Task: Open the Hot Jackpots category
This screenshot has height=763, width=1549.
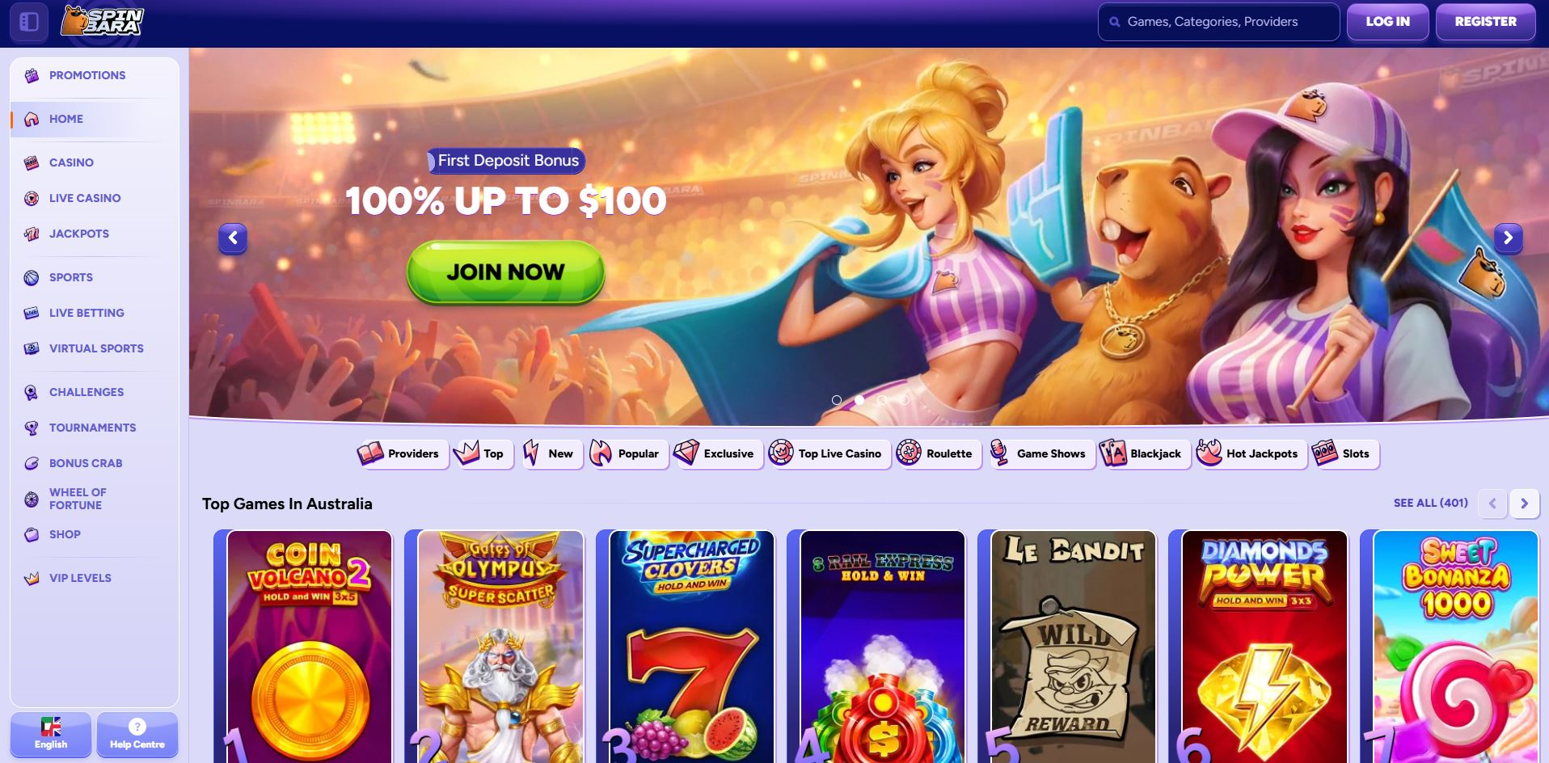Action: (x=1251, y=453)
